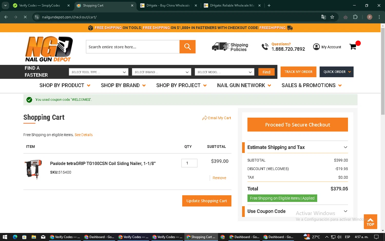Click the My Account user icon
The height and width of the screenshot is (241, 385).
316,47
